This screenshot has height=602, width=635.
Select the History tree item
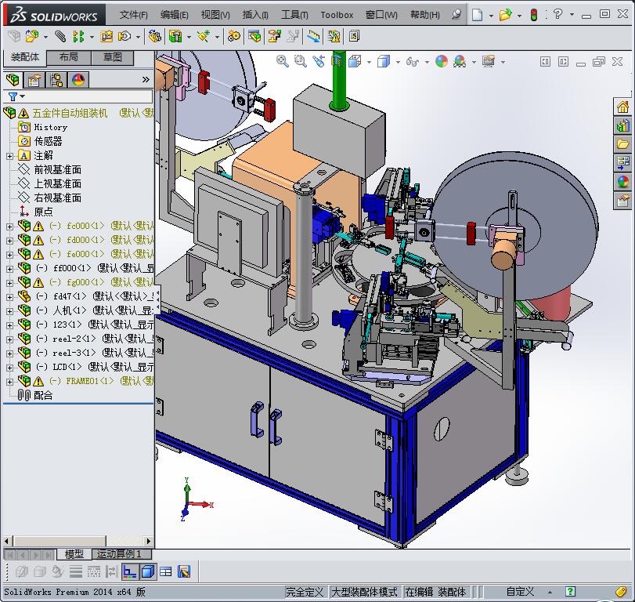point(50,127)
